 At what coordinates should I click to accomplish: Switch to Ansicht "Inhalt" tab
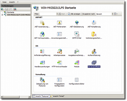pos(58,96)
